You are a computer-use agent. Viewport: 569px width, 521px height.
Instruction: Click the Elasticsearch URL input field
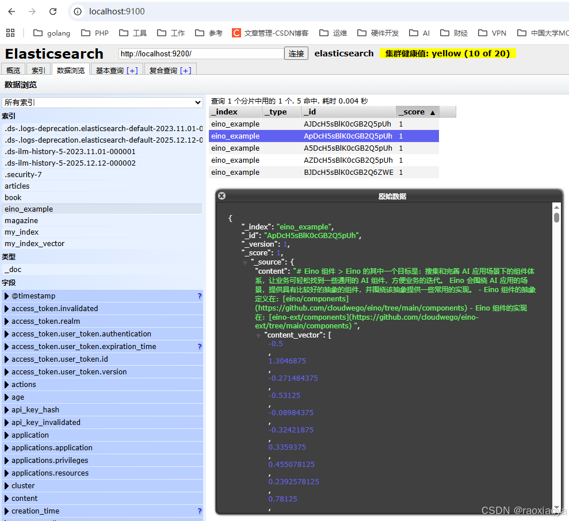pyautogui.click(x=201, y=53)
